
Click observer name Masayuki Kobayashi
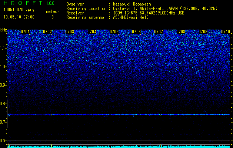pyautogui.click(x=133, y=4)
